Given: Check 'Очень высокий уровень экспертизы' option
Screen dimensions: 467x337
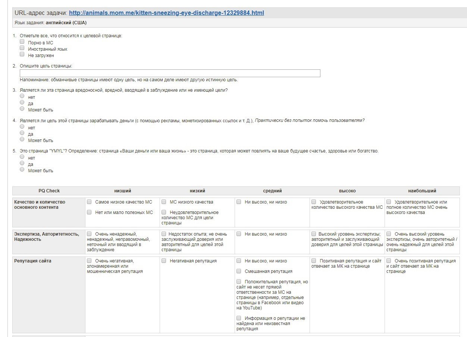Looking at the screenshot, I should pyautogui.click(x=389, y=234).
